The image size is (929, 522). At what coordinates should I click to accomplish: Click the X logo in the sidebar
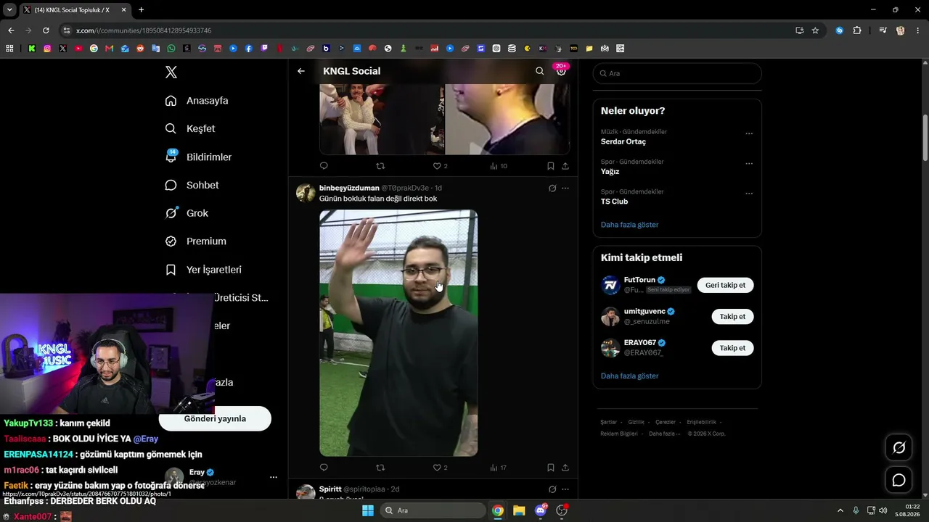click(171, 72)
